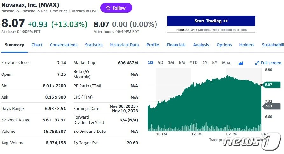Click the 8.07 current price marker on chart
Viewport: 284px width, 154px height.
[268, 85]
